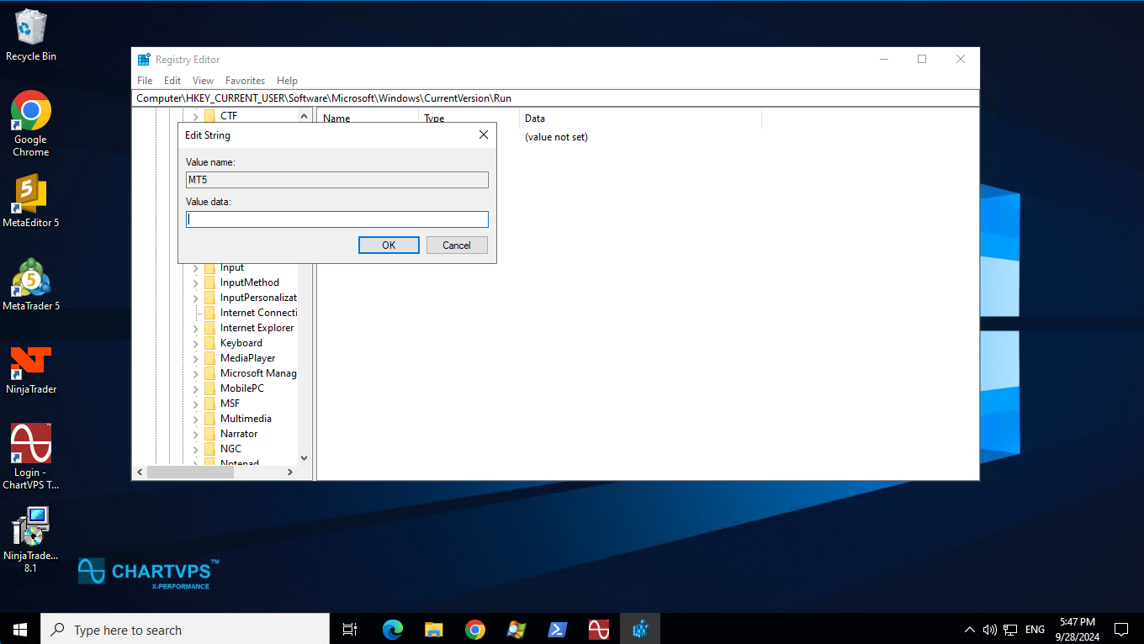Select the Multimedia registry key

coord(246,419)
